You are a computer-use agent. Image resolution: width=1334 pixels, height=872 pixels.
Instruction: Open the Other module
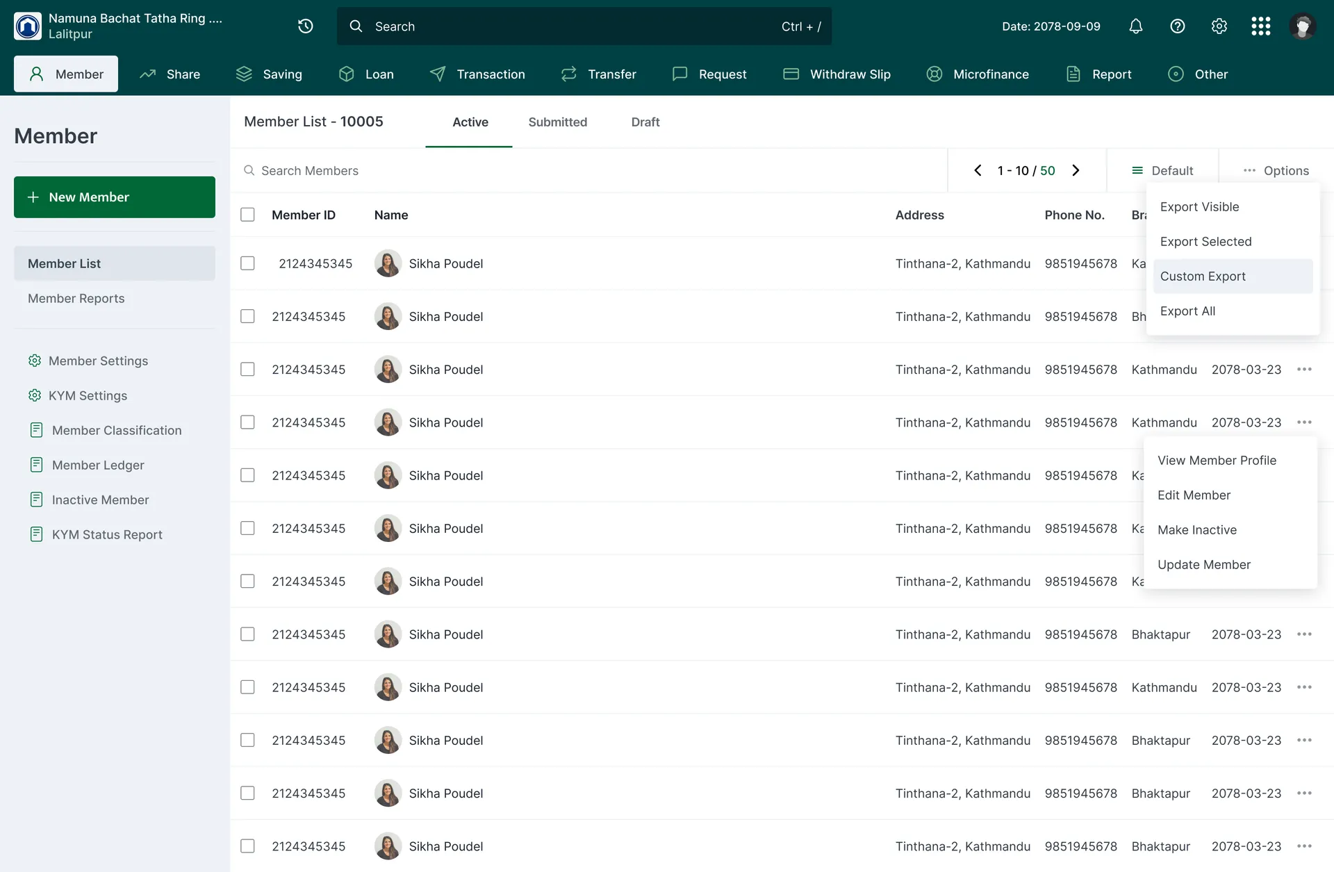point(1198,74)
